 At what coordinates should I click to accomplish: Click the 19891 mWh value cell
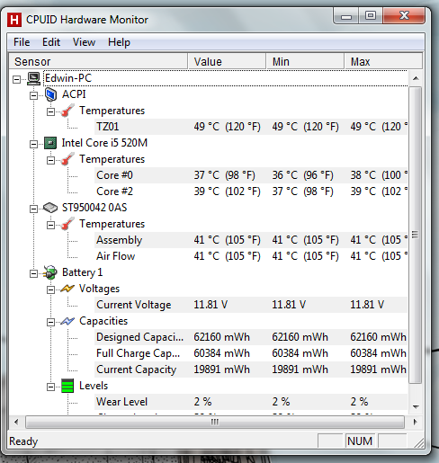(221, 370)
